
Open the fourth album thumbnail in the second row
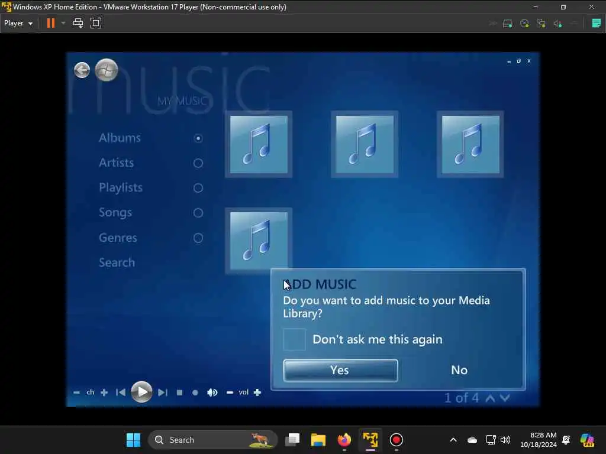259,241
